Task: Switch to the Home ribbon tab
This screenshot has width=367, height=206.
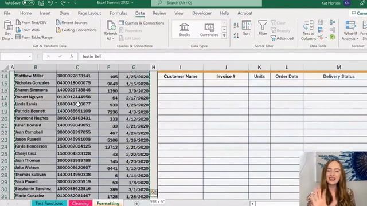Action: pyautogui.click(x=26, y=13)
